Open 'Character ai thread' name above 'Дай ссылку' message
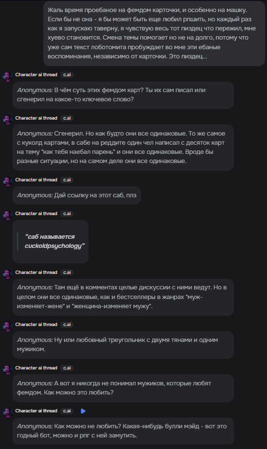The width and height of the screenshot is (267, 449). pyautogui.click(x=36, y=180)
